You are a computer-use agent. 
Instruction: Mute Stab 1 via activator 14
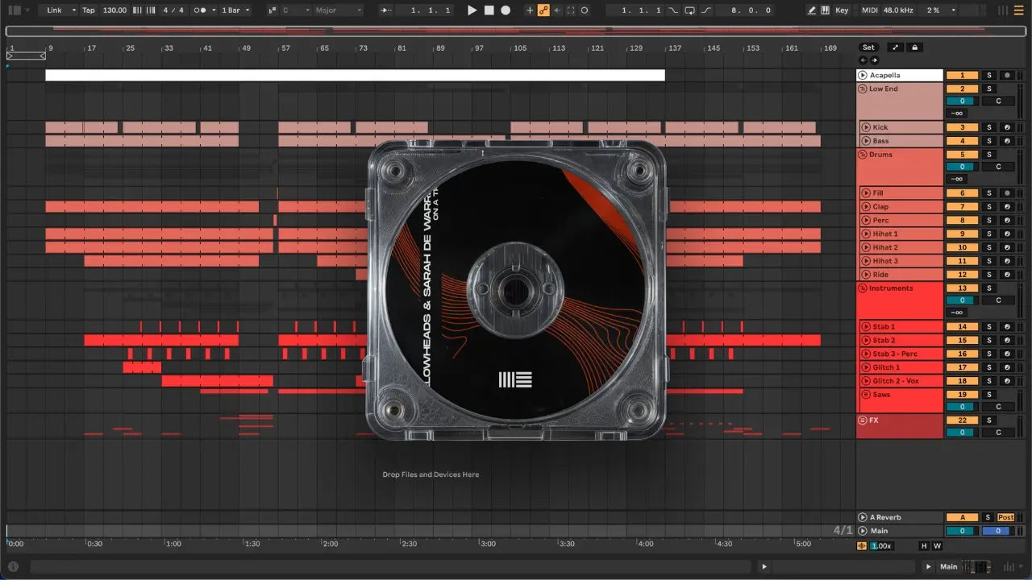pos(962,327)
